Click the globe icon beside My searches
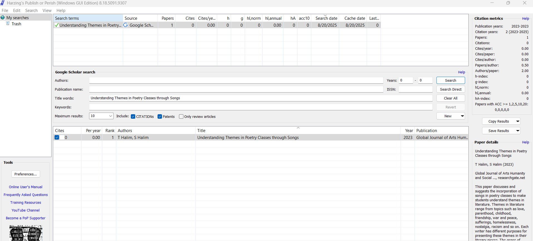 (3, 18)
